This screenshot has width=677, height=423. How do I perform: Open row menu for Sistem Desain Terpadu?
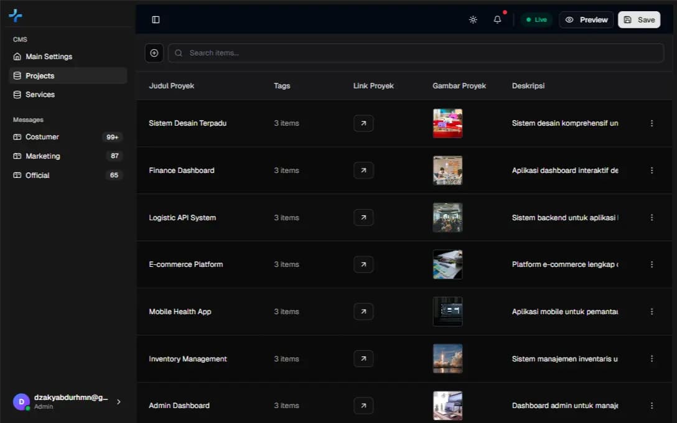[x=652, y=123]
